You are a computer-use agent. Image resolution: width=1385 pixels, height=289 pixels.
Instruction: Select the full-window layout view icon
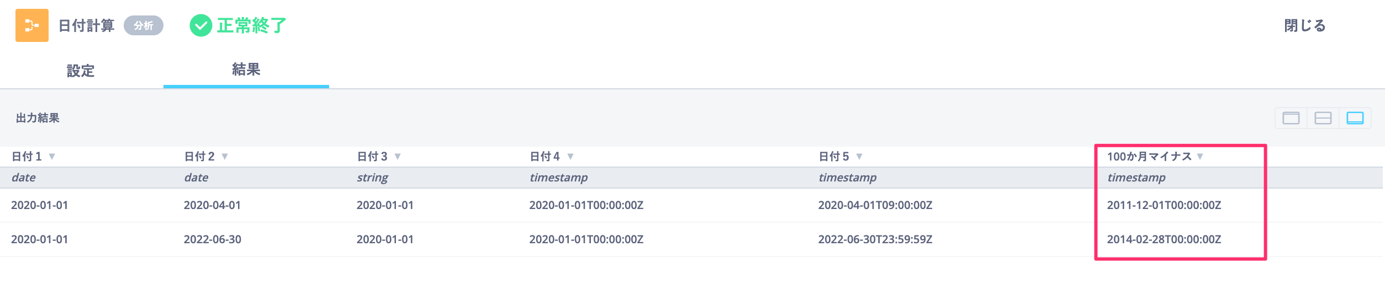pyautogui.click(x=1291, y=118)
